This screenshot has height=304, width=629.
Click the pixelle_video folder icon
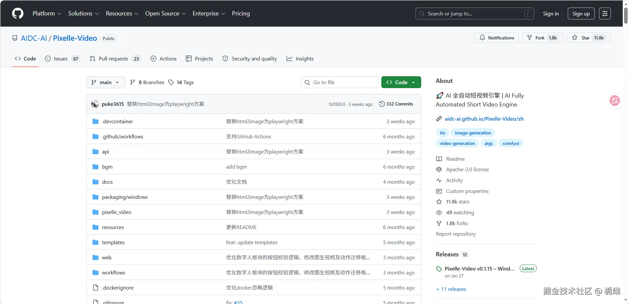click(x=96, y=212)
